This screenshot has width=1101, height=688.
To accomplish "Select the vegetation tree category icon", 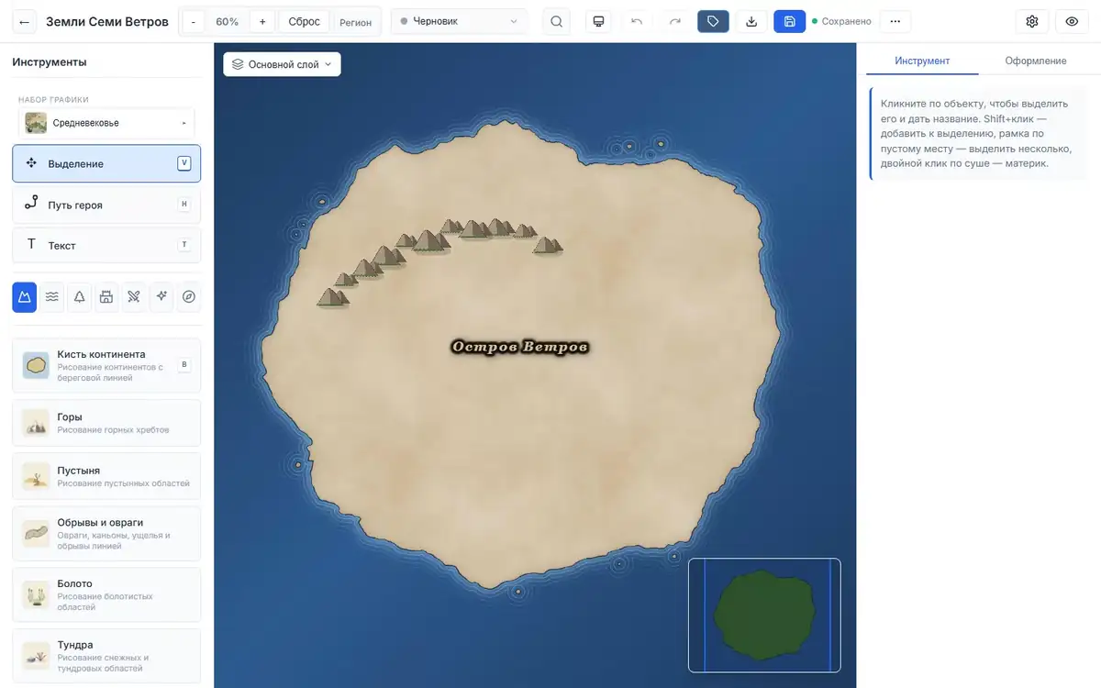I will point(80,296).
